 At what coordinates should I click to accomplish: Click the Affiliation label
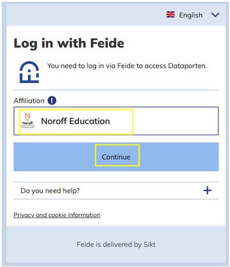tap(29, 100)
